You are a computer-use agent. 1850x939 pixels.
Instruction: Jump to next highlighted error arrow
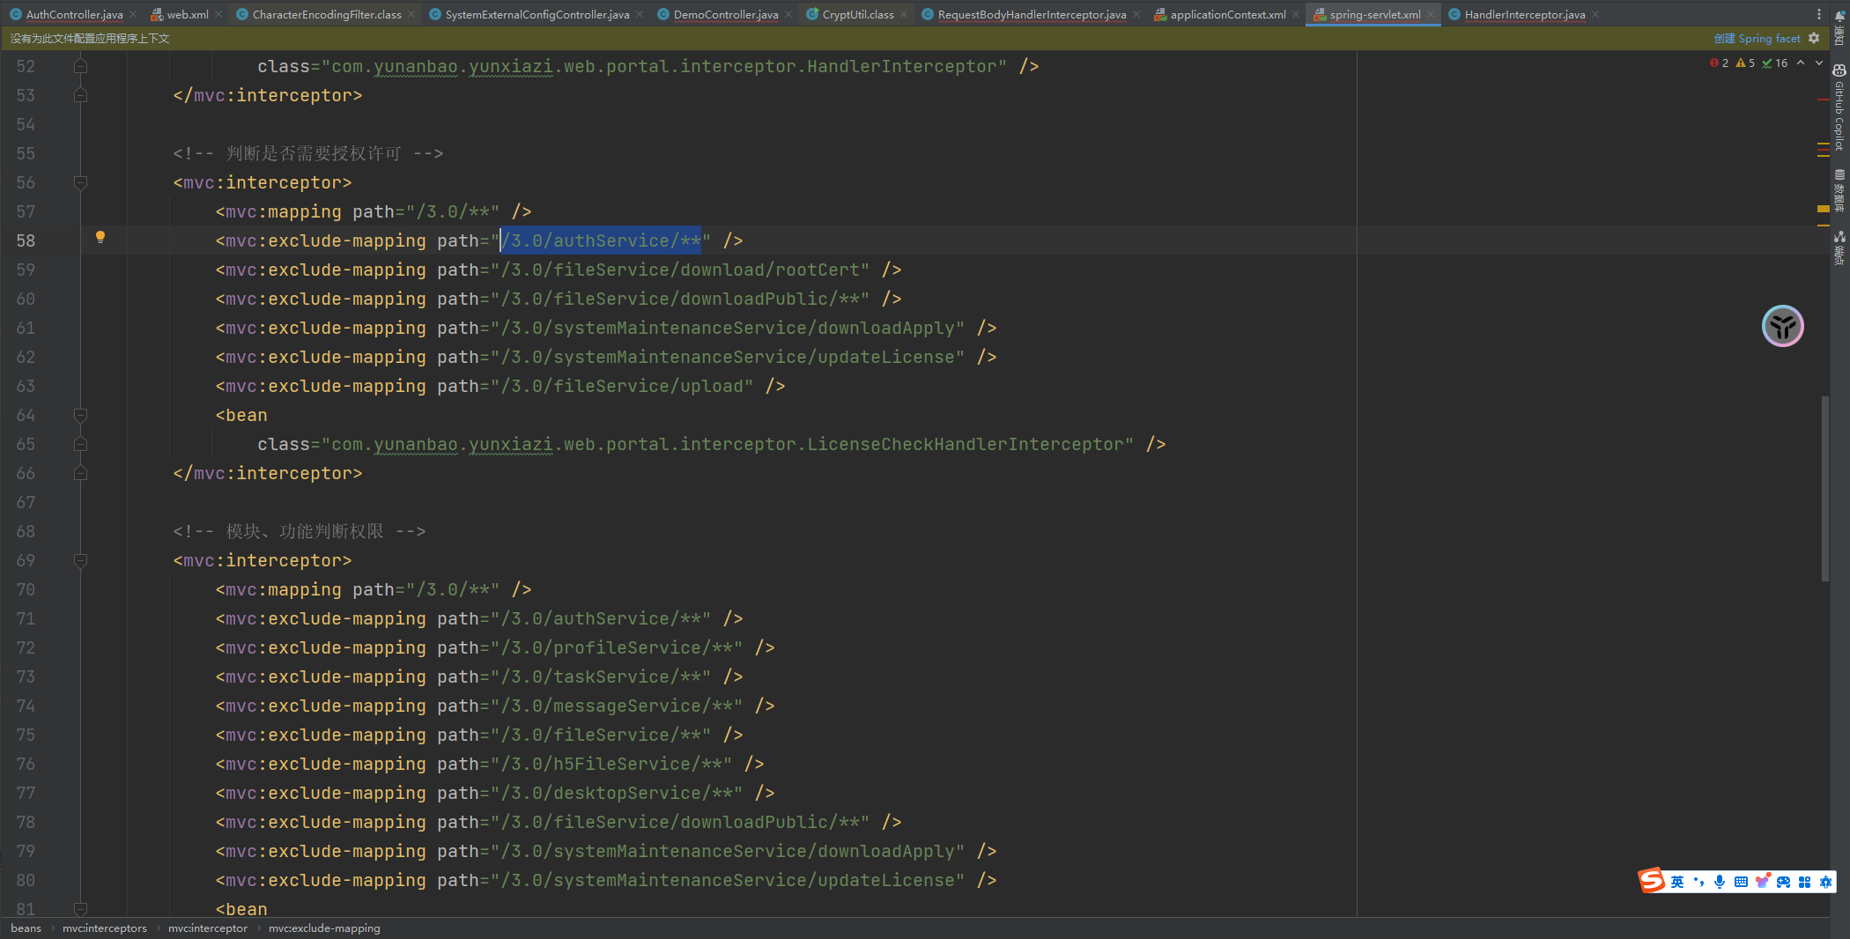pos(1818,63)
